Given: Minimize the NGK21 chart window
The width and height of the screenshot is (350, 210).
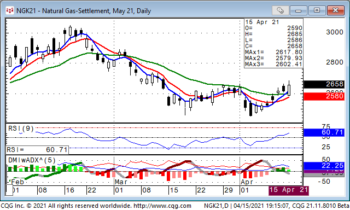Looking at the screenshot, I should point(298,10).
